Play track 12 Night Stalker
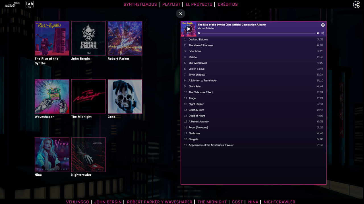The width and height of the screenshot is (364, 204). [x=254, y=104]
